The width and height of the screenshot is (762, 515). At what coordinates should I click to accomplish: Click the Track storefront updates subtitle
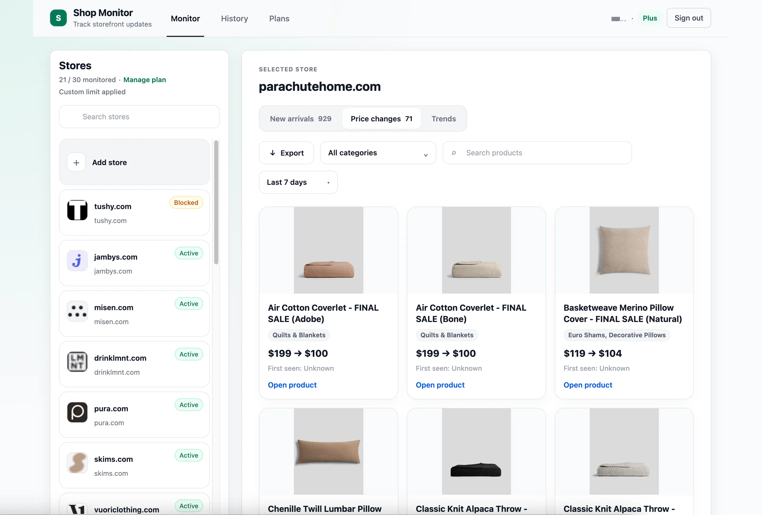coord(112,24)
